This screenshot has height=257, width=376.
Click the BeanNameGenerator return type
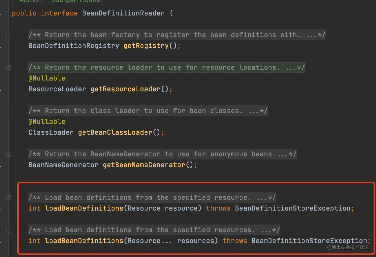point(63,165)
